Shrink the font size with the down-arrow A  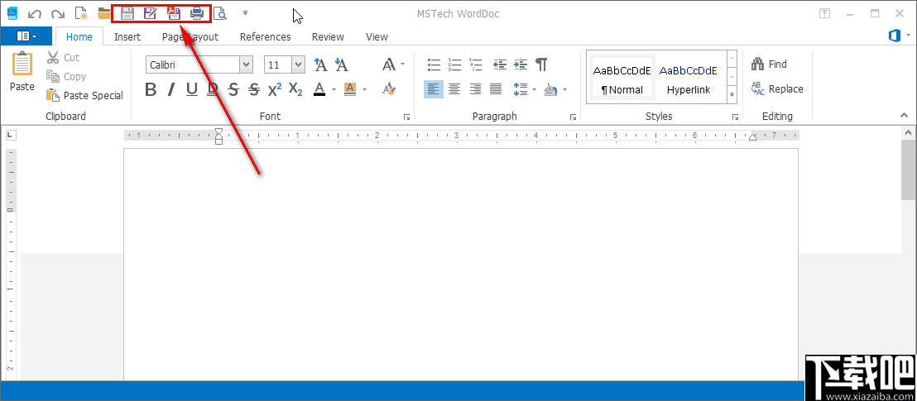(x=341, y=64)
